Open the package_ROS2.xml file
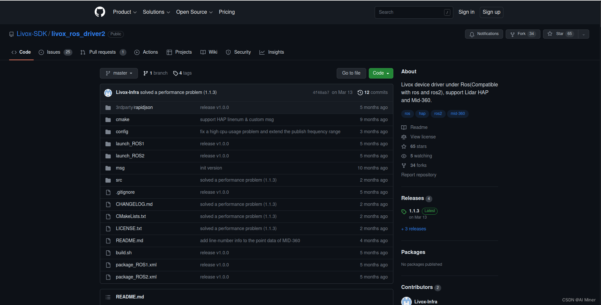Screen dimensions: 601x305 136,277
